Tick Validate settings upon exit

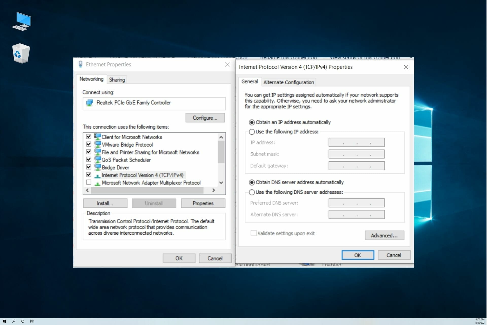[x=253, y=233]
